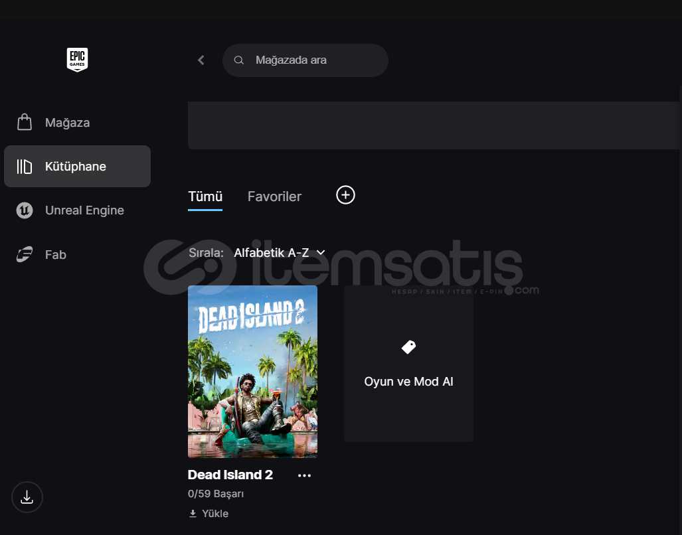Click the empty banner panel below search
682x535 pixels.
434,125
